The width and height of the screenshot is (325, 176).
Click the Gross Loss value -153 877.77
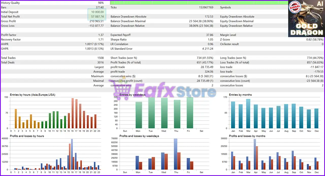[96, 26]
